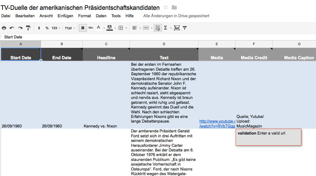The image size is (316, 176).
Task: Select the End Date header cell
Action: (62, 54)
